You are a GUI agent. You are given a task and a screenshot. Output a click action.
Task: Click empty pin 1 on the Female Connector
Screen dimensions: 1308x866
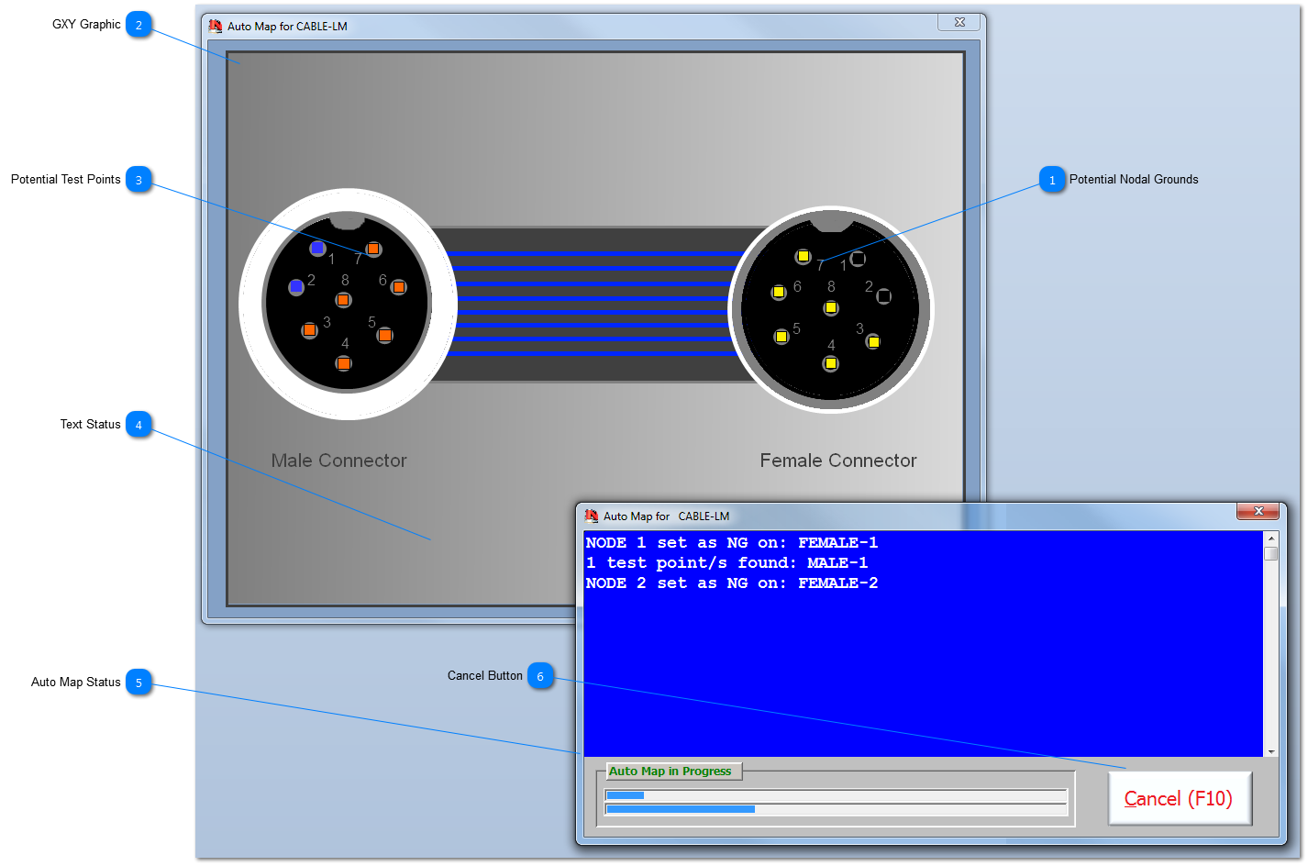coord(858,259)
